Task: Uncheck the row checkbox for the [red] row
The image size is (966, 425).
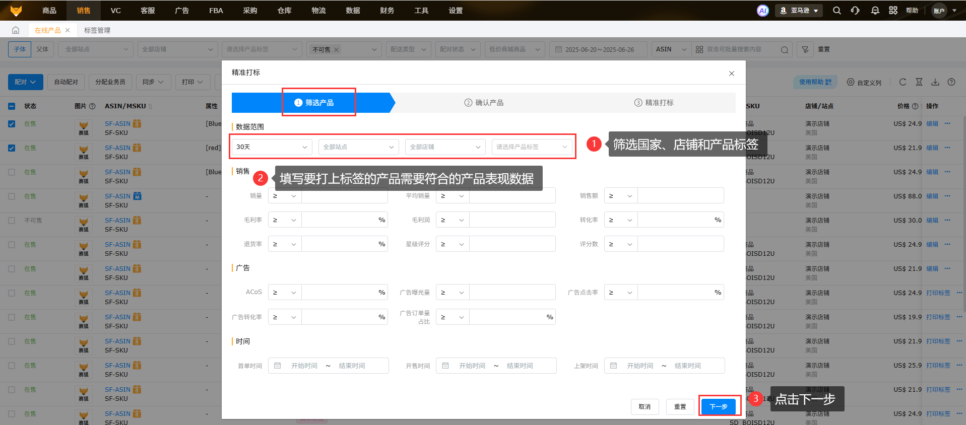Action: point(12,148)
